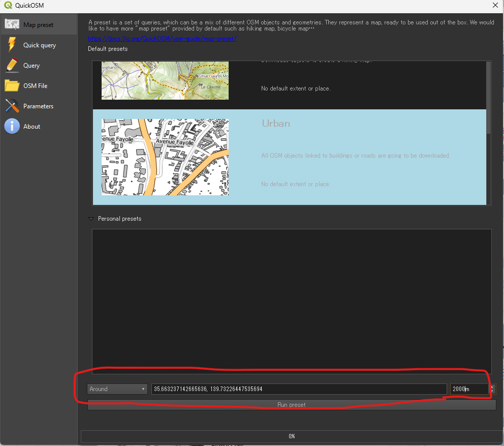The height and width of the screenshot is (446, 504).
Task: Click the 2000m distance value field
Action: 468,389
